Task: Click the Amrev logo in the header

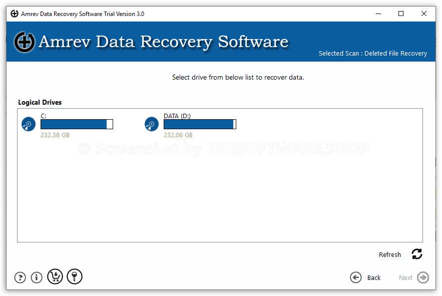Action: point(25,42)
